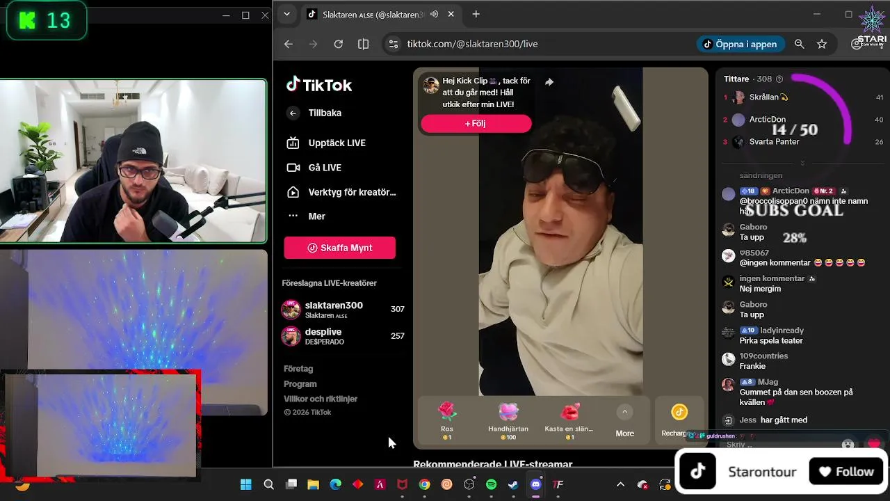
Task: Open Windows taskbar search
Action: pos(268,484)
